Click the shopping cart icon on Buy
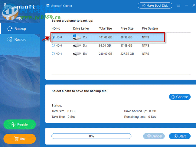196x147 pixels. (16, 139)
